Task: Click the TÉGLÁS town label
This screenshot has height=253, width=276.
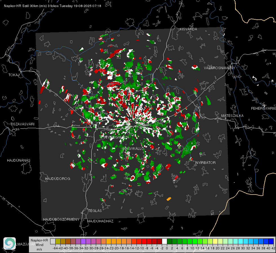Action: [x=95, y=211]
